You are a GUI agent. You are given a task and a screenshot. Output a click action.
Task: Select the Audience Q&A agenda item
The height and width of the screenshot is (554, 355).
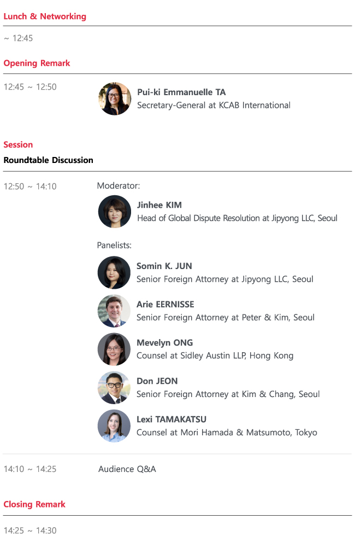coord(127,469)
